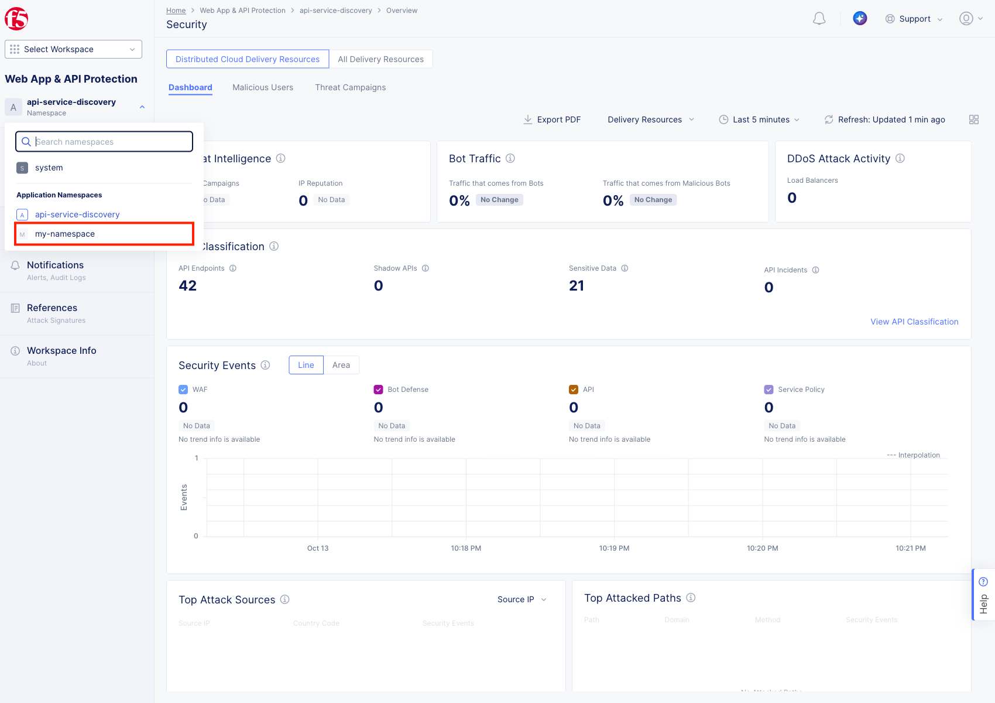The width and height of the screenshot is (995, 703).
Task: Open the Help side panel tab
Action: 983,595
